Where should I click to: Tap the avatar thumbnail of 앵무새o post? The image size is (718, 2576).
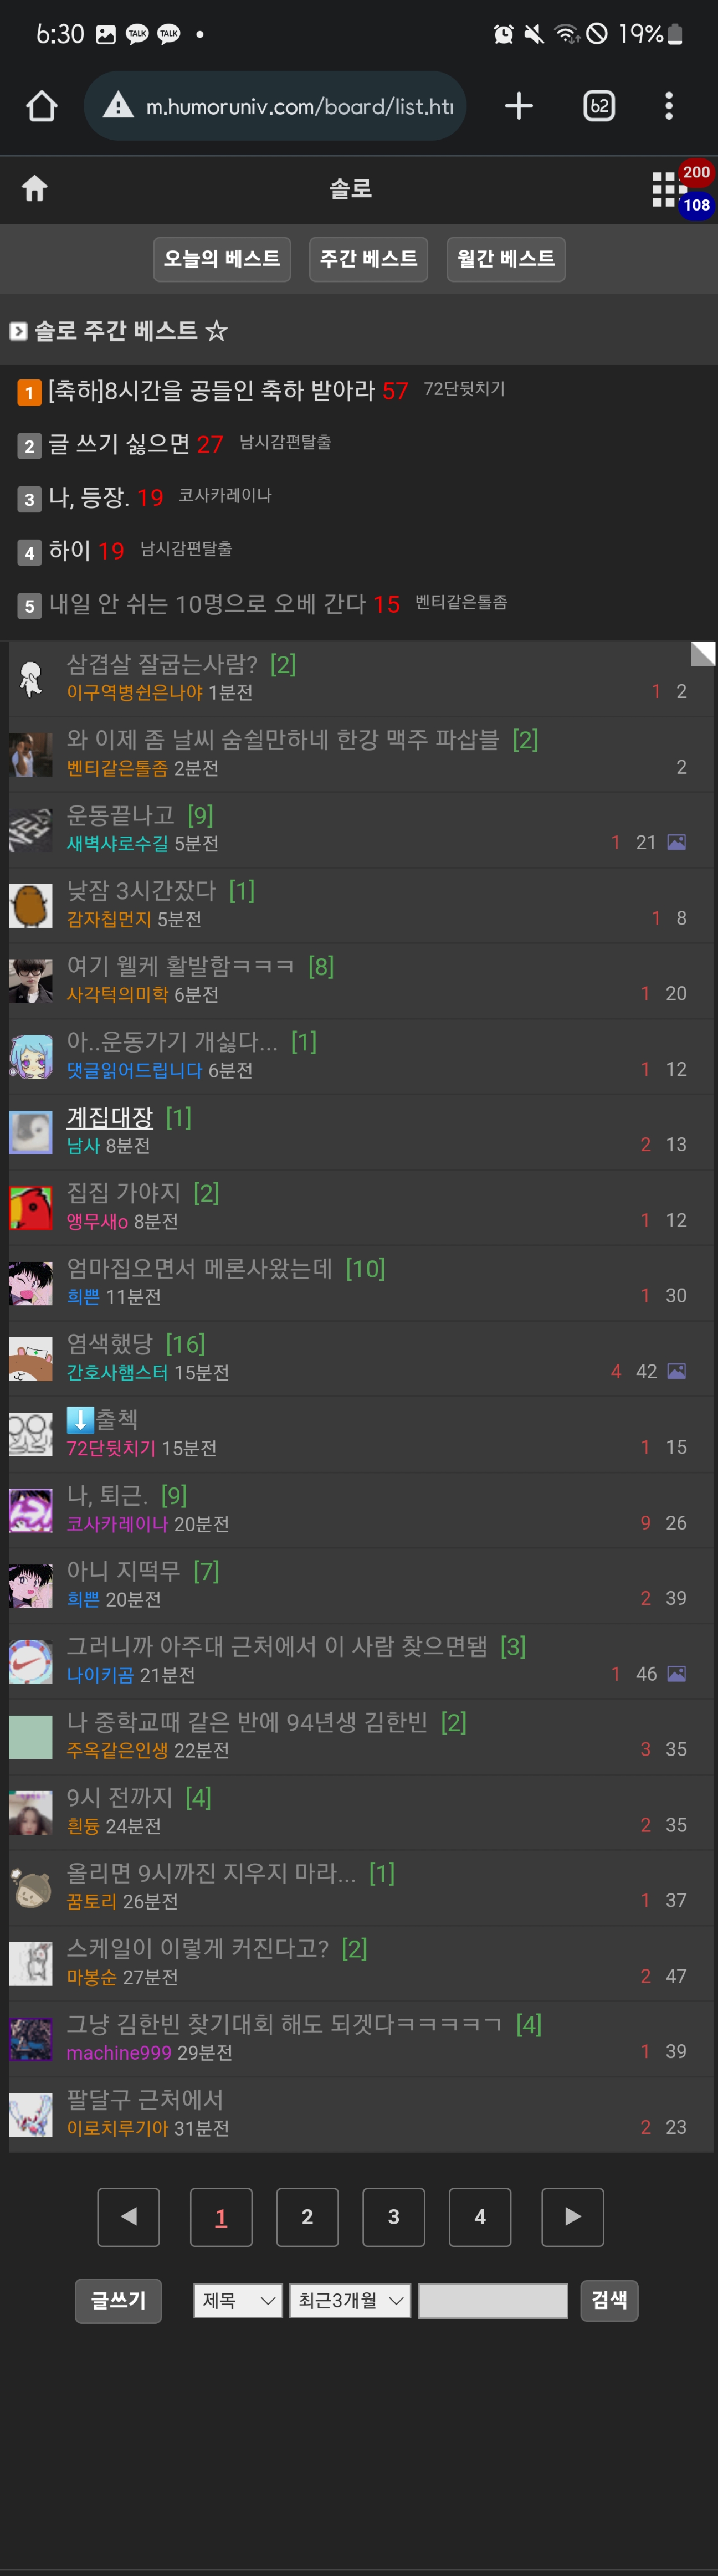tap(30, 1207)
